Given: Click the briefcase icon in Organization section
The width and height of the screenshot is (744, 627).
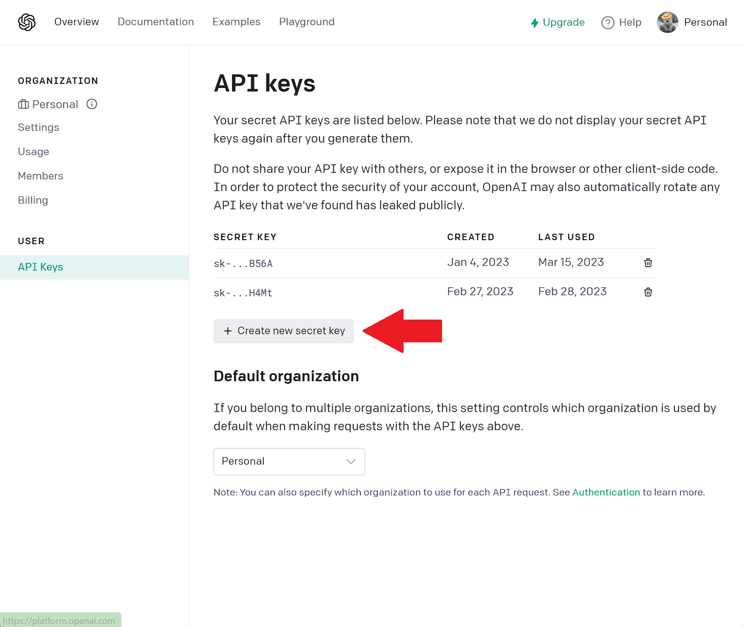Looking at the screenshot, I should [23, 104].
